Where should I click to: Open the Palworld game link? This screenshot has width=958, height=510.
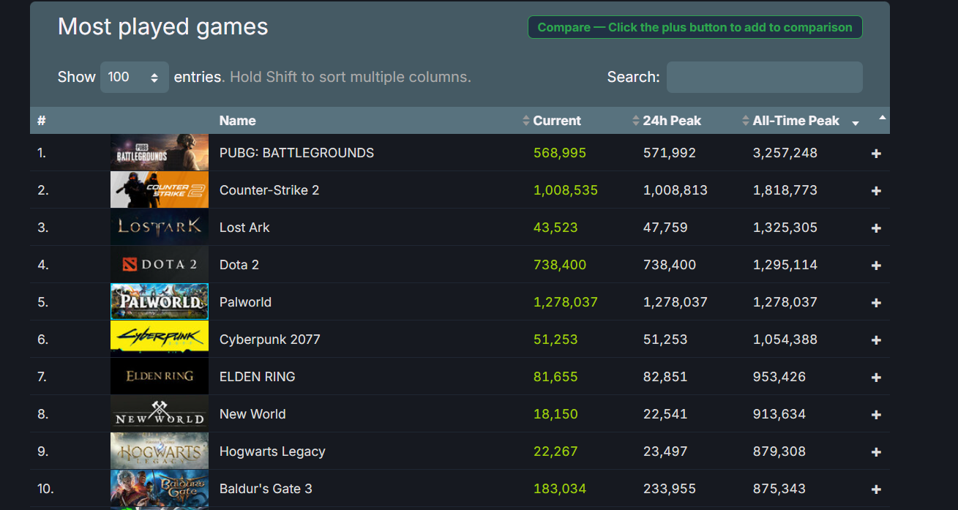245,302
